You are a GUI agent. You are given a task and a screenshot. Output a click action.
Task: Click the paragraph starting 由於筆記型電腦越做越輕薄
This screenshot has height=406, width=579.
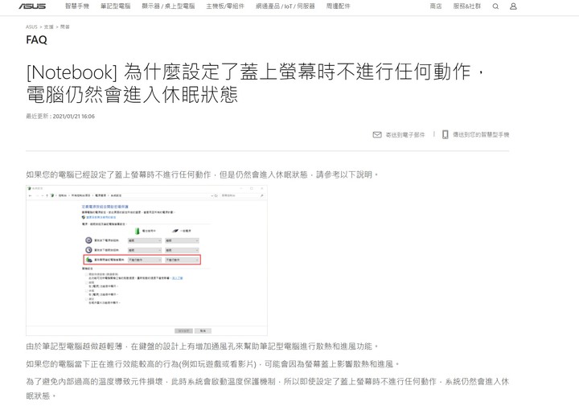pyautogui.click(x=203, y=347)
